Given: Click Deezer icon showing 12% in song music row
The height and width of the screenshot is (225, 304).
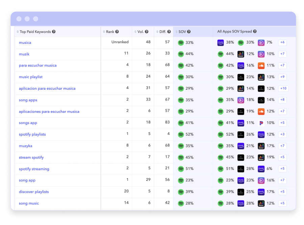Looking at the screenshot, I should click(261, 203).
